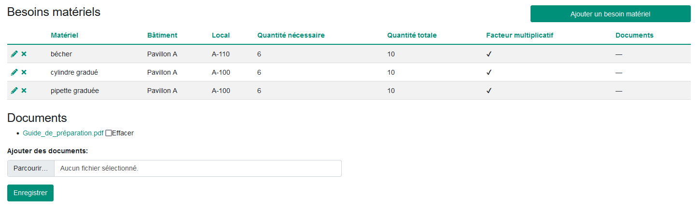Save with the Enregistrer button

pos(30,193)
